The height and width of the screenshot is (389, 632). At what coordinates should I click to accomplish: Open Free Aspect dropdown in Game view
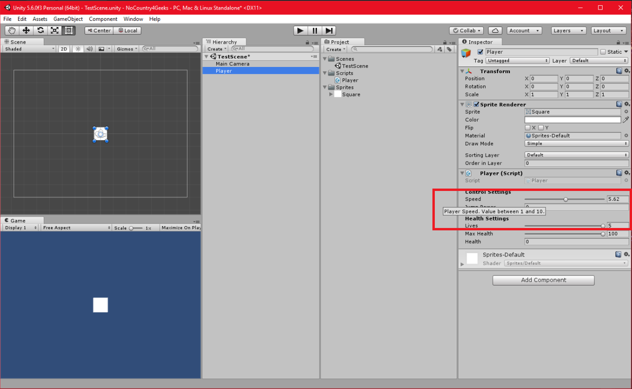[x=76, y=228]
